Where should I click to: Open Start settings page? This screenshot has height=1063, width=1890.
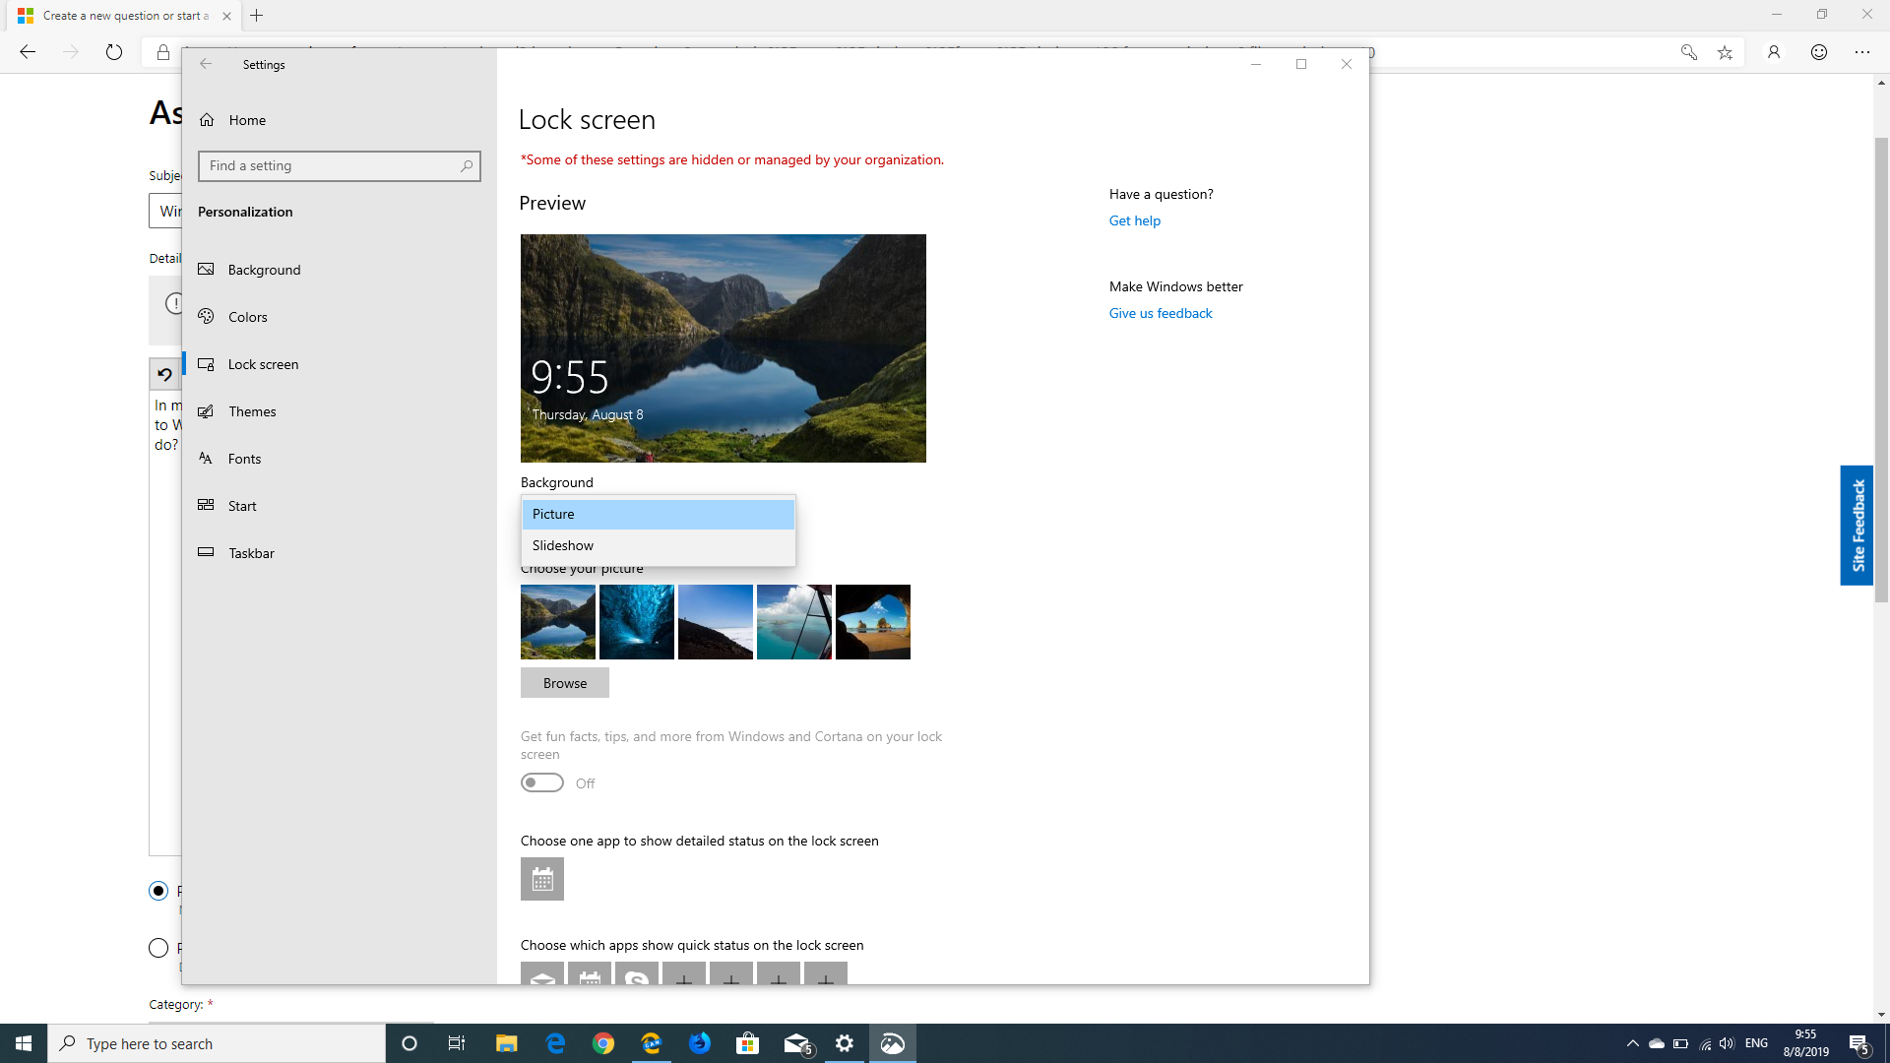click(x=340, y=506)
